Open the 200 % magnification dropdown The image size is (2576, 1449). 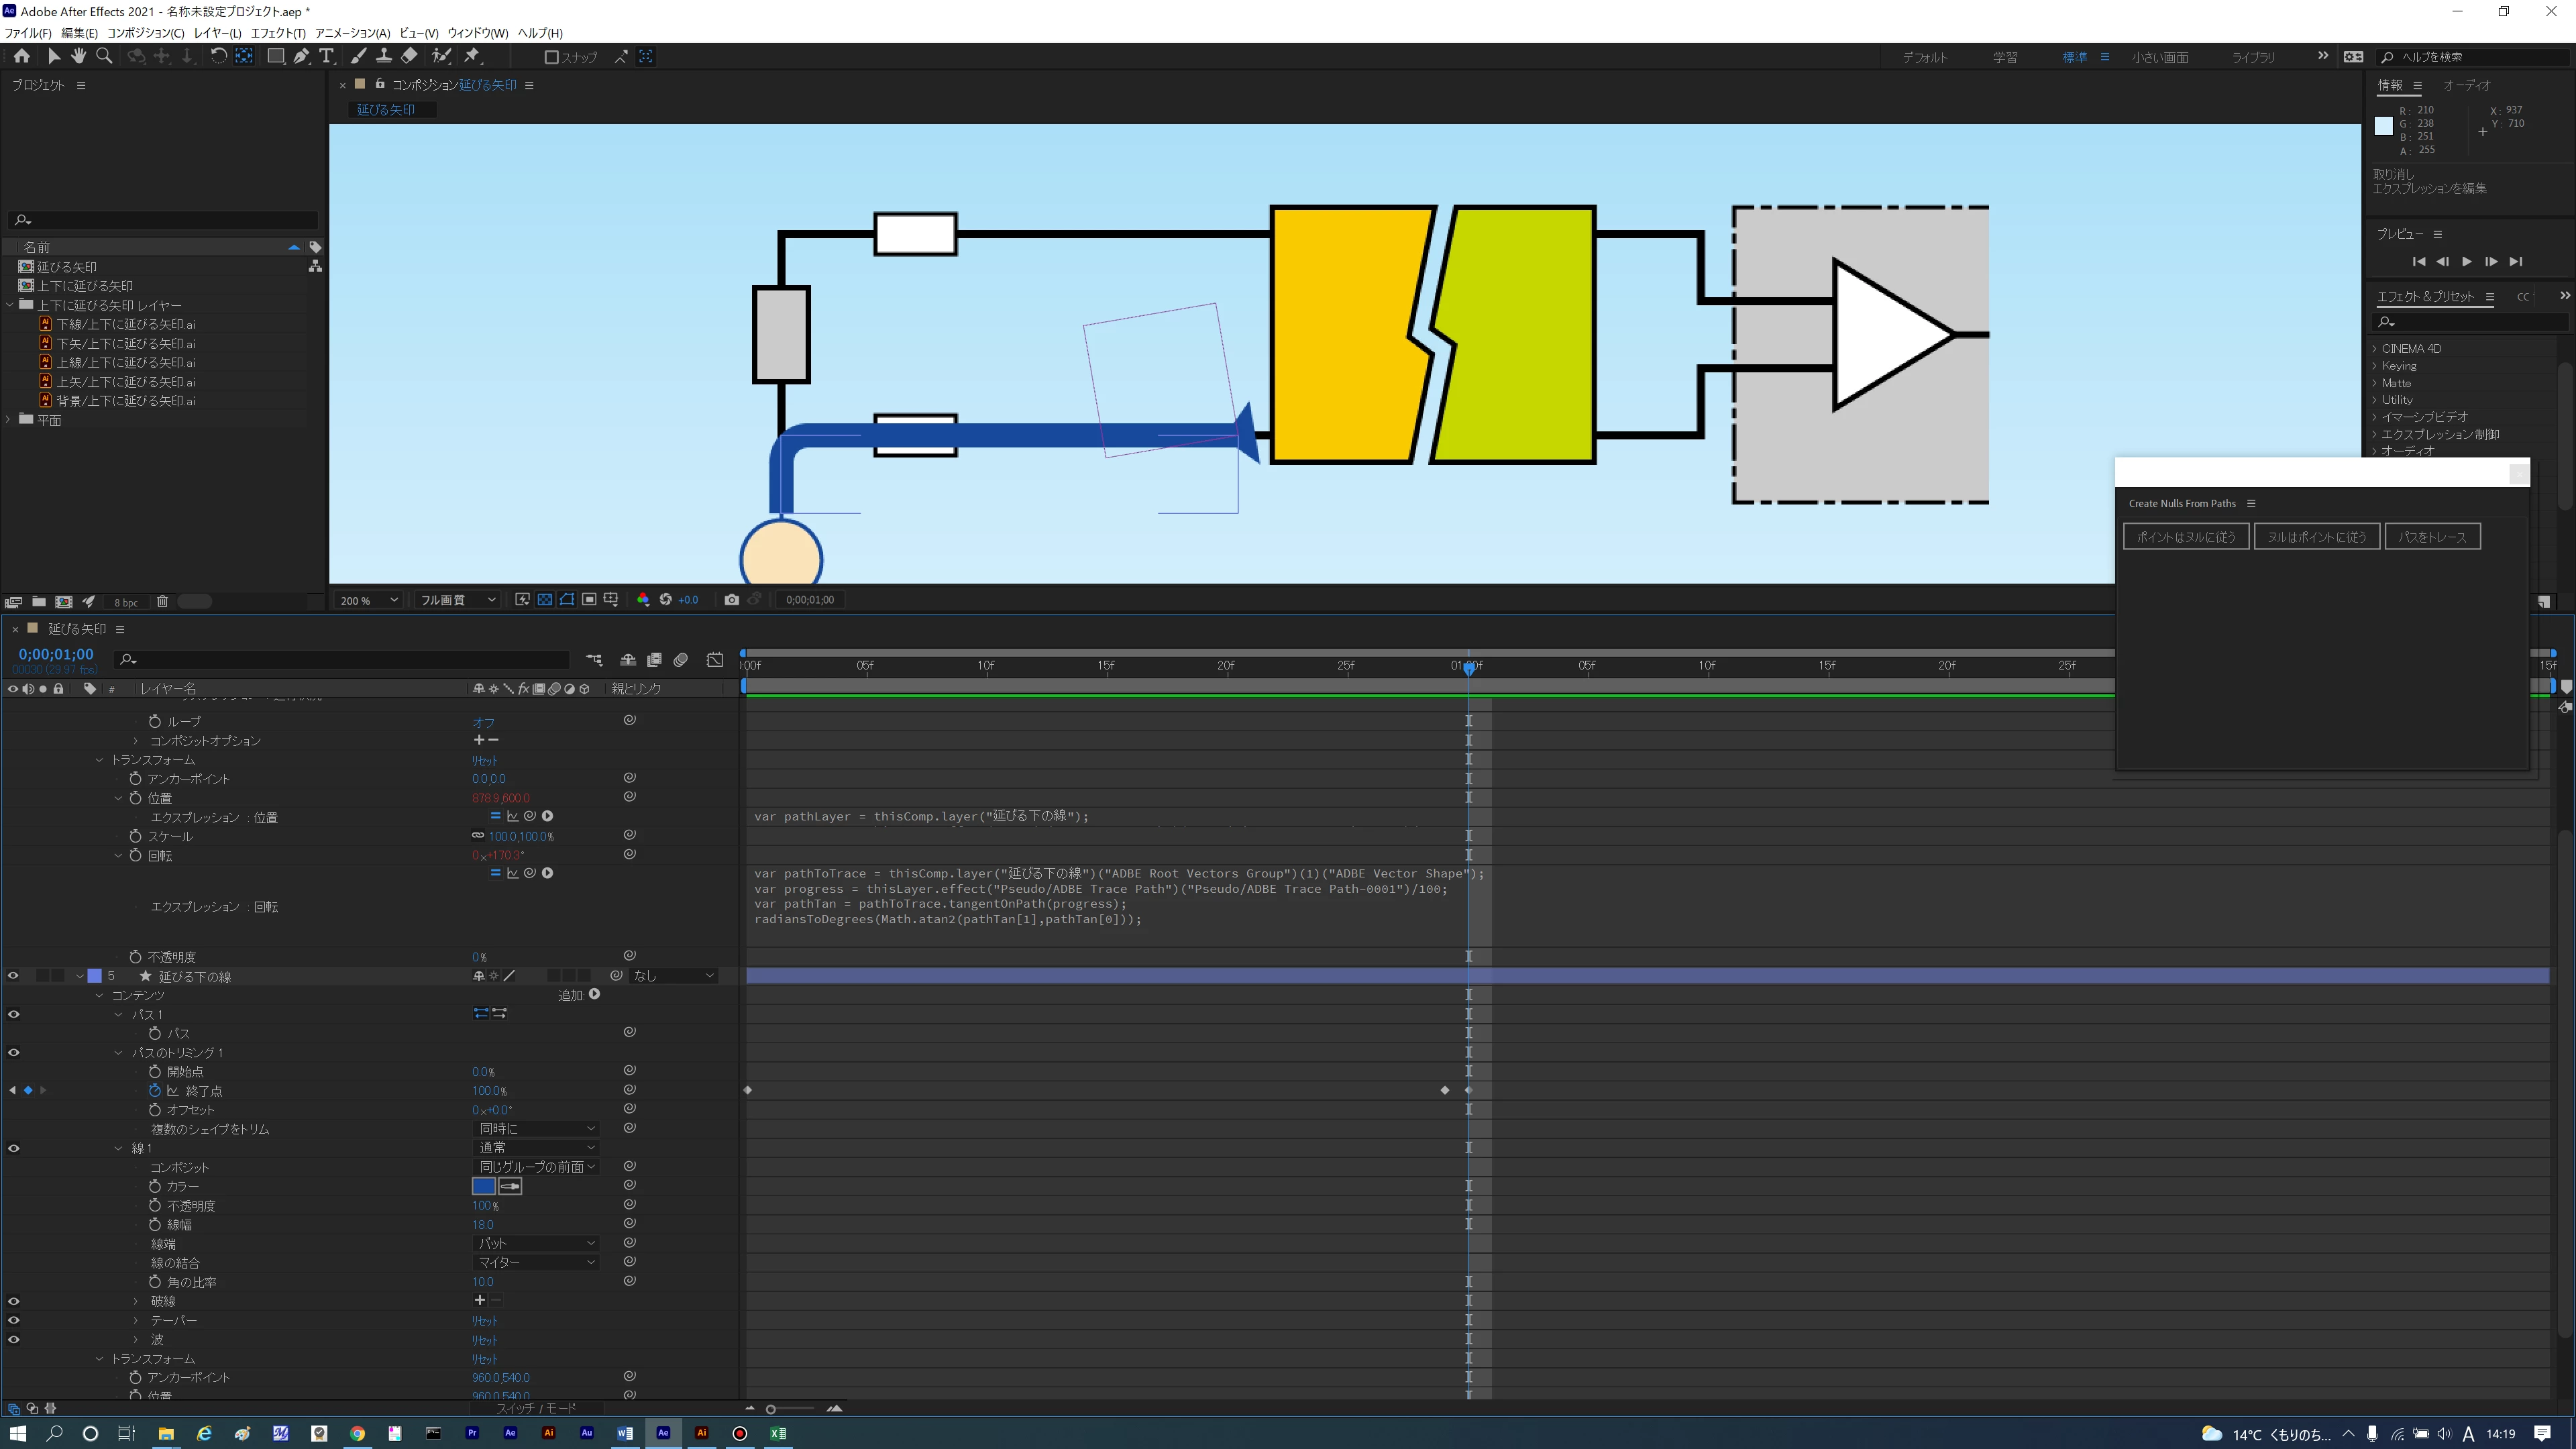click(x=368, y=600)
